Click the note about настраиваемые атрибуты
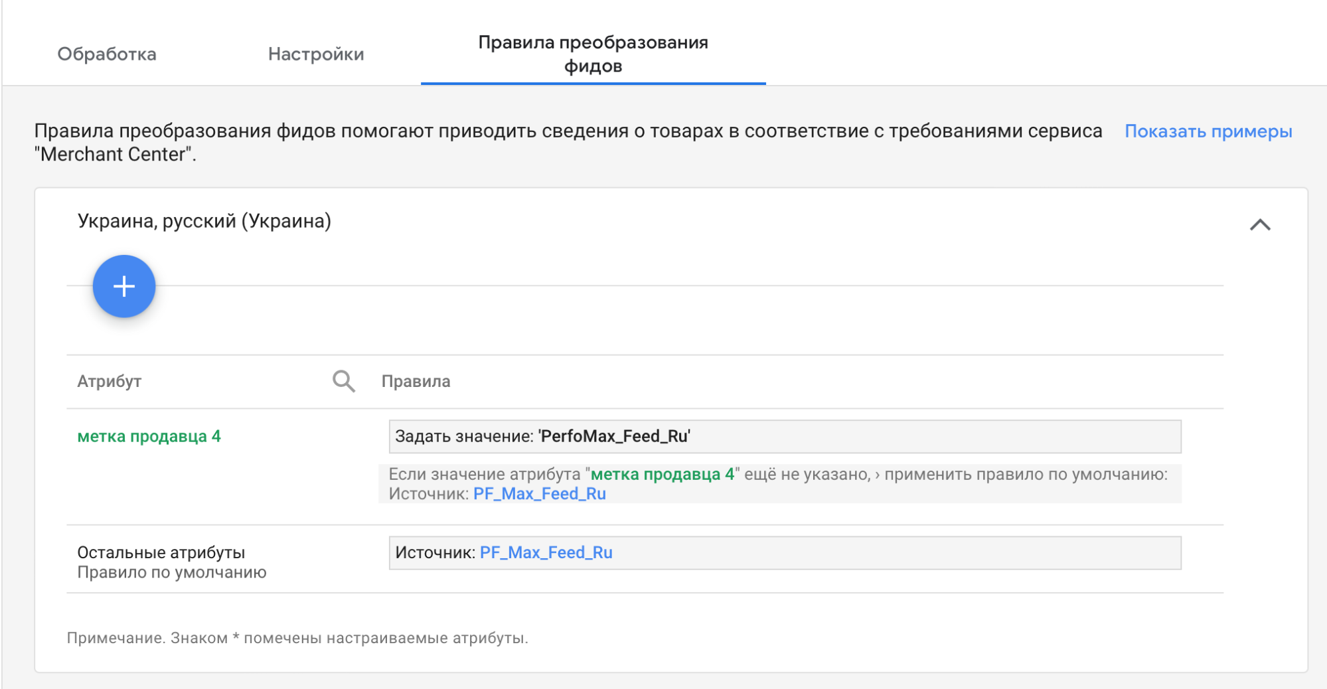Screen dimensions: 1327x689 click(x=297, y=638)
